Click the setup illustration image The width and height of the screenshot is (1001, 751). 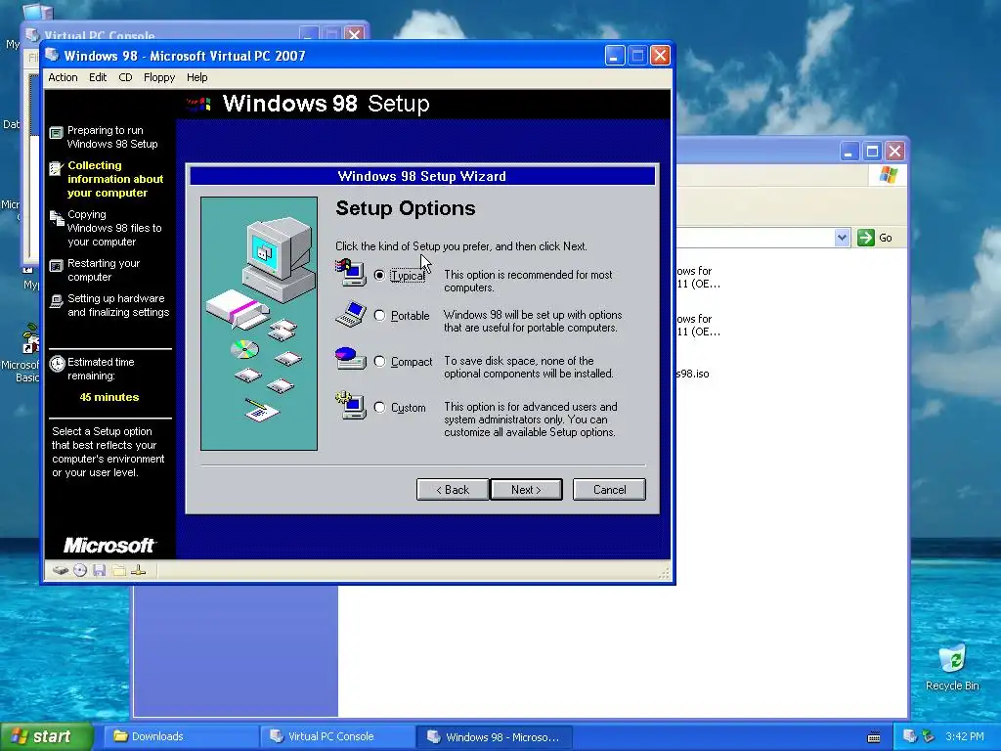tap(258, 323)
